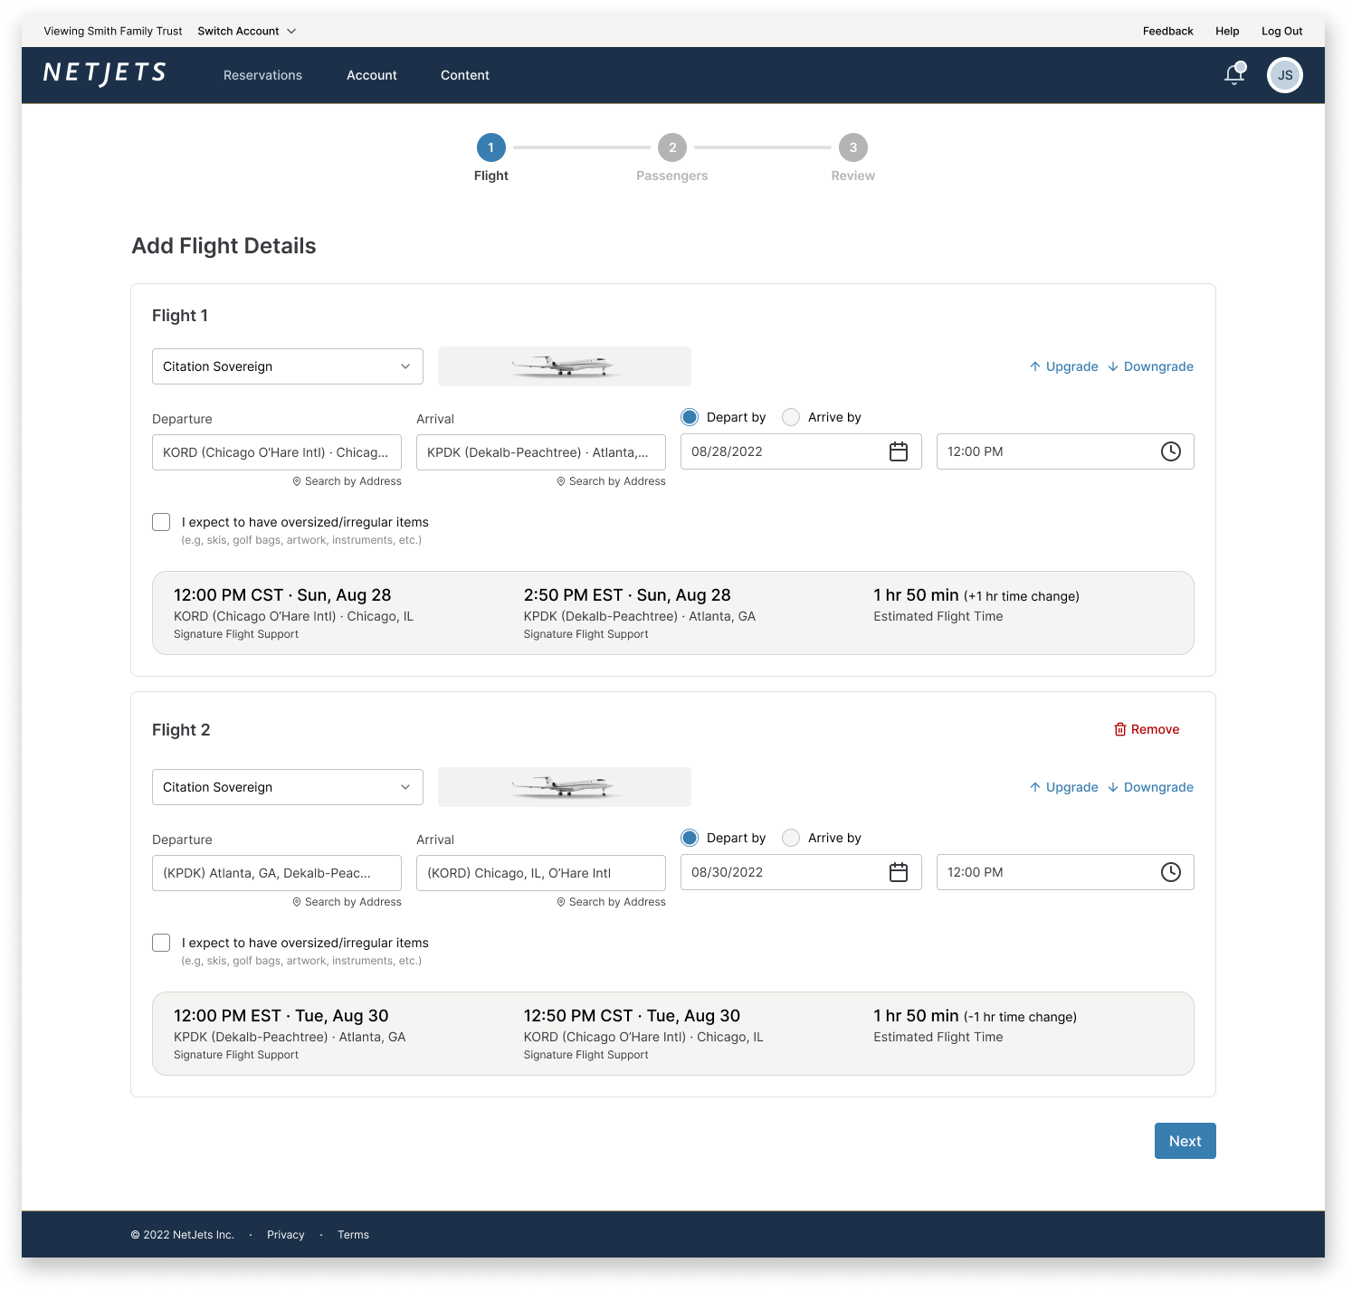Expand Flight 1 Citation Sovereign aircraft dropdown

point(288,366)
